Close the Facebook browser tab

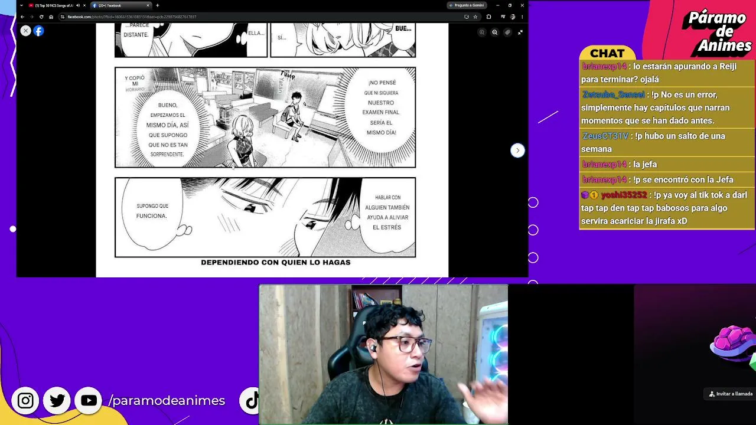tap(148, 5)
